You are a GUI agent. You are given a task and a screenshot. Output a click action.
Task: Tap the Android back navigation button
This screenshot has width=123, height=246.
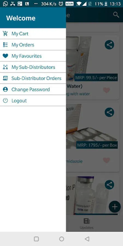[x=87, y=239]
